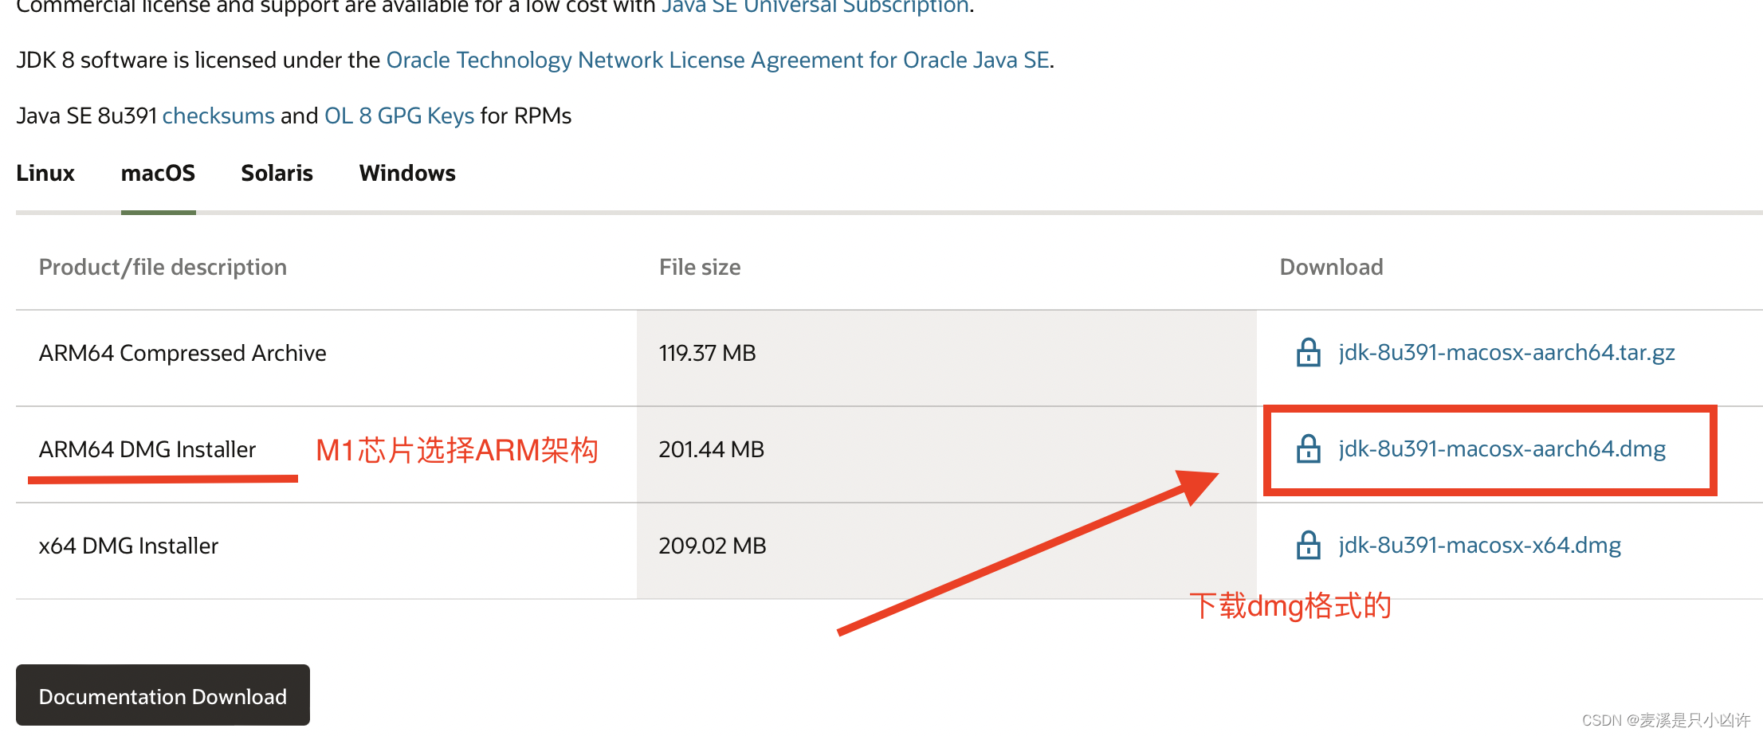Screen dimensions: 1763x736
Task: Click the Download column header
Action: 1331,267
